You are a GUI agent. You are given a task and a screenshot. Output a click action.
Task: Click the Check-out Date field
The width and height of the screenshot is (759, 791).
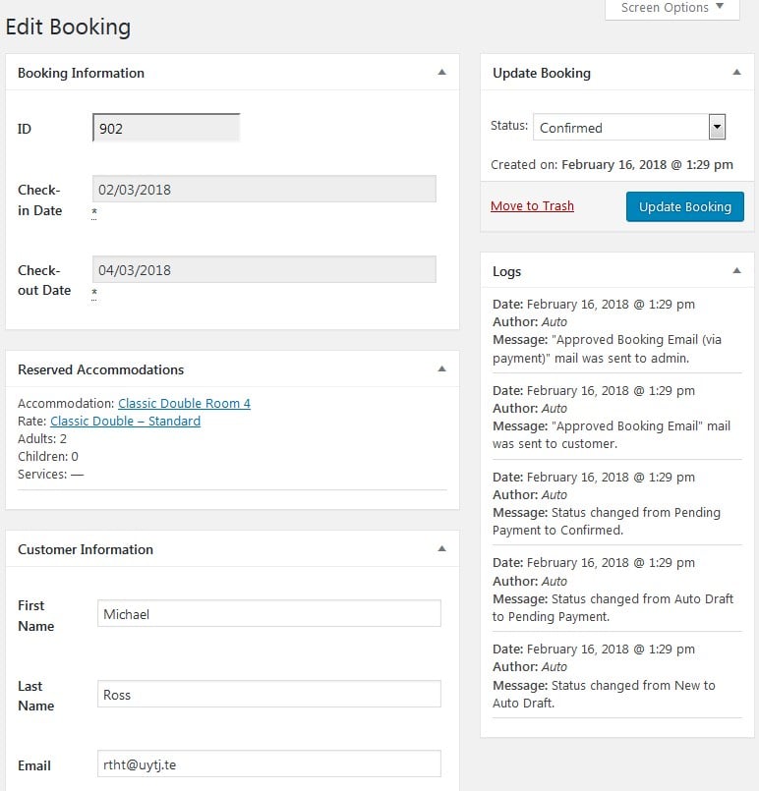point(264,270)
